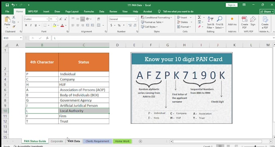Click the Insert Function fx button

click(47, 38)
